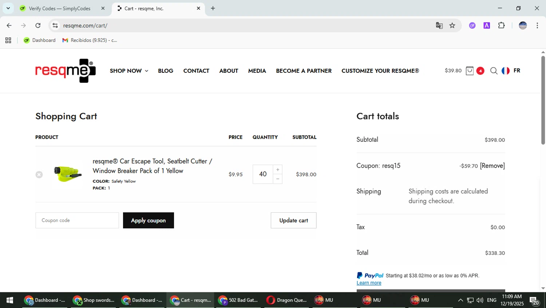
Task: Open the notification center icon
Action: point(534,301)
